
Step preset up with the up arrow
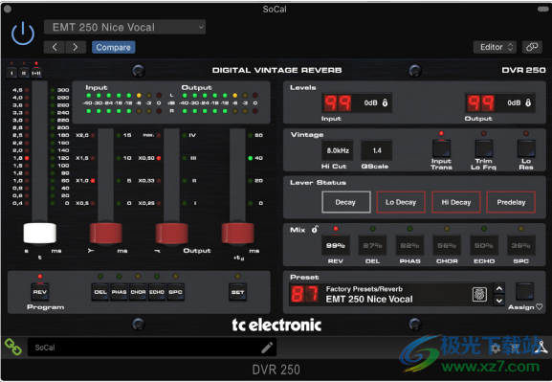point(499,288)
